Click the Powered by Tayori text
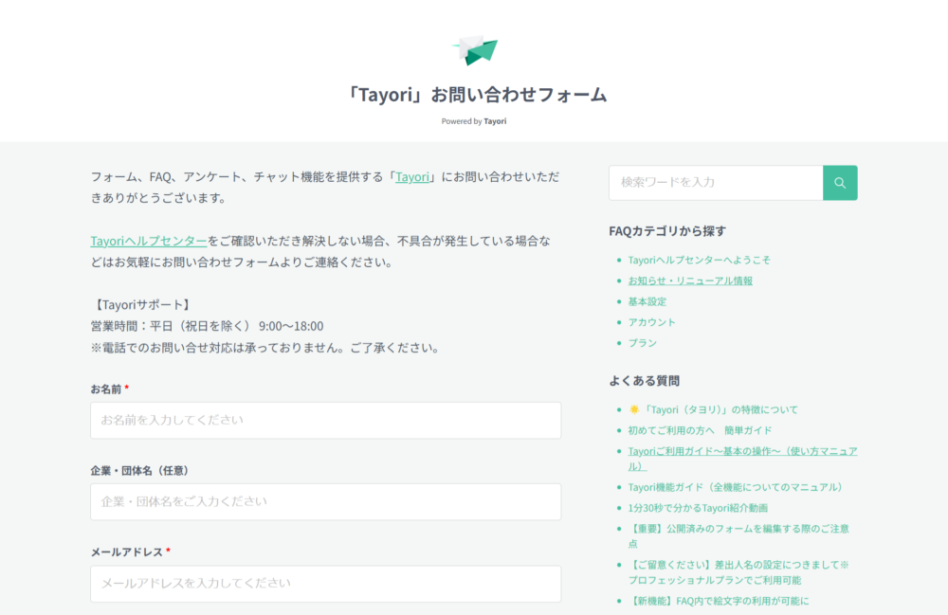Viewport: 948px width, 615px height. [x=474, y=121]
